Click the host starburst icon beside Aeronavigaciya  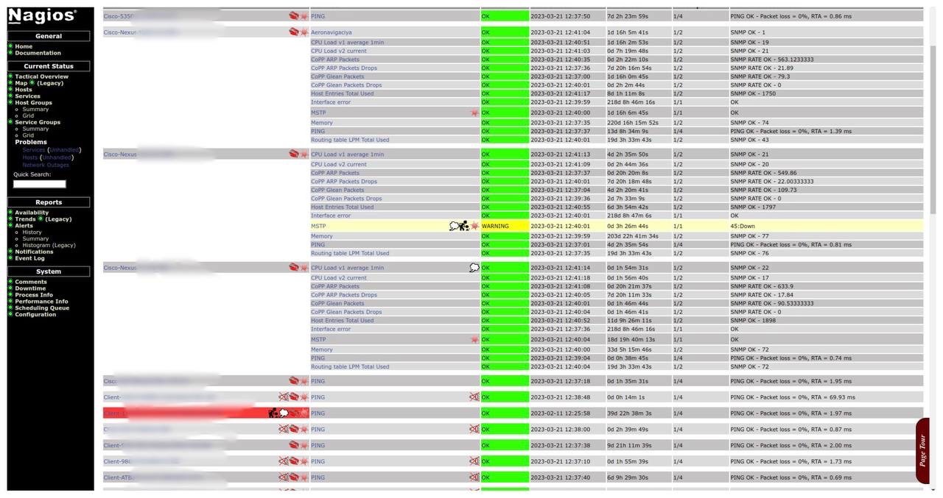[x=304, y=32]
